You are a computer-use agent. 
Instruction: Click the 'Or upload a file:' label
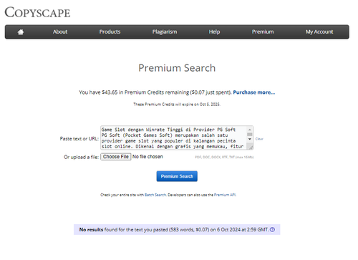pos(81,157)
